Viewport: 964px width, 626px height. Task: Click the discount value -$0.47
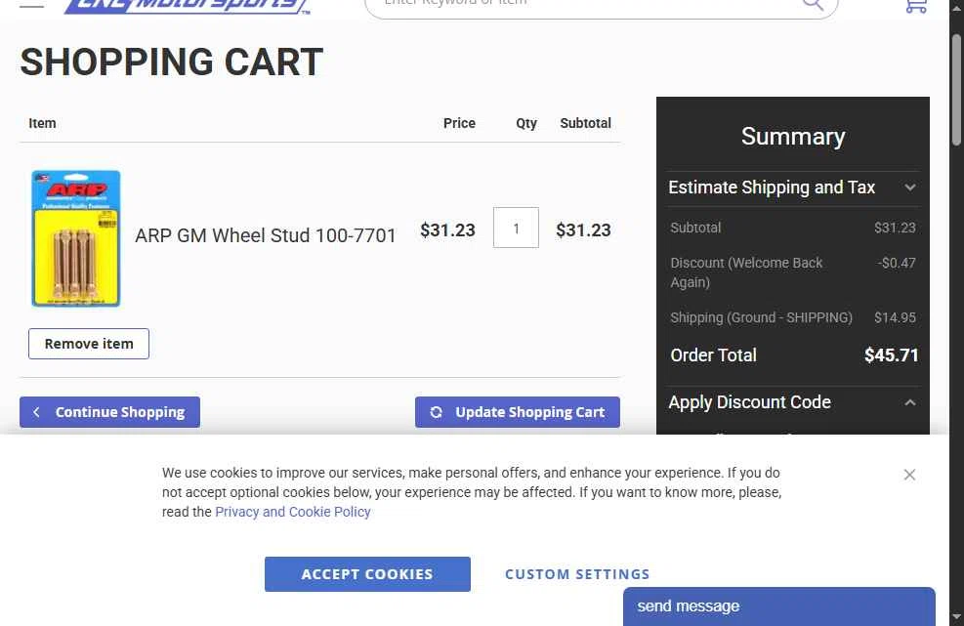pos(897,263)
